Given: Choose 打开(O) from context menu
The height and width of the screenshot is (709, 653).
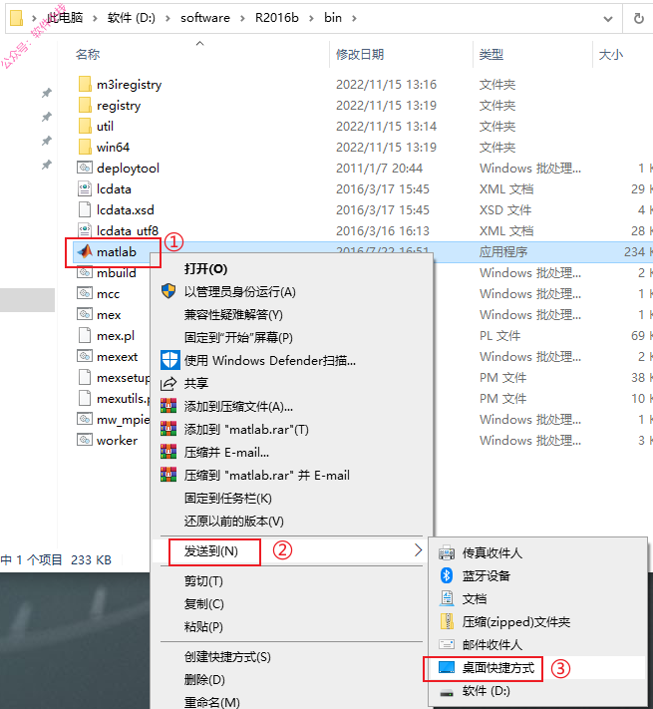Looking at the screenshot, I should [x=205, y=268].
